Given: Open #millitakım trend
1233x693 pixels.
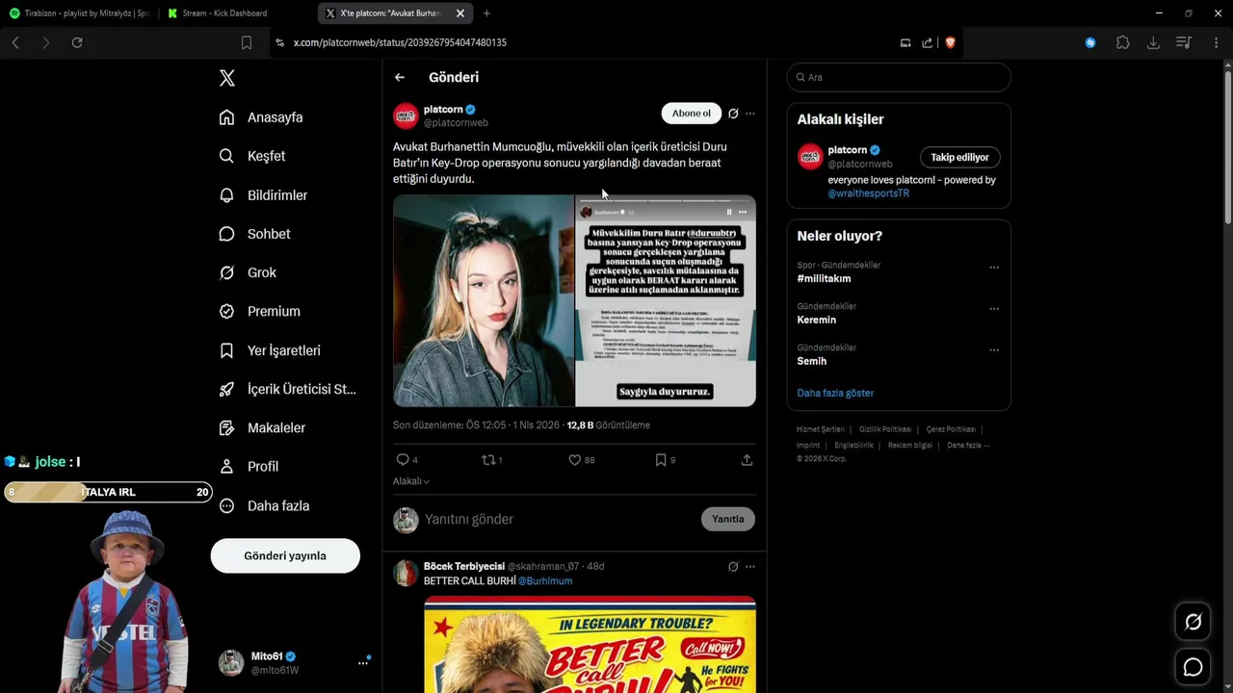Looking at the screenshot, I should click(x=824, y=279).
